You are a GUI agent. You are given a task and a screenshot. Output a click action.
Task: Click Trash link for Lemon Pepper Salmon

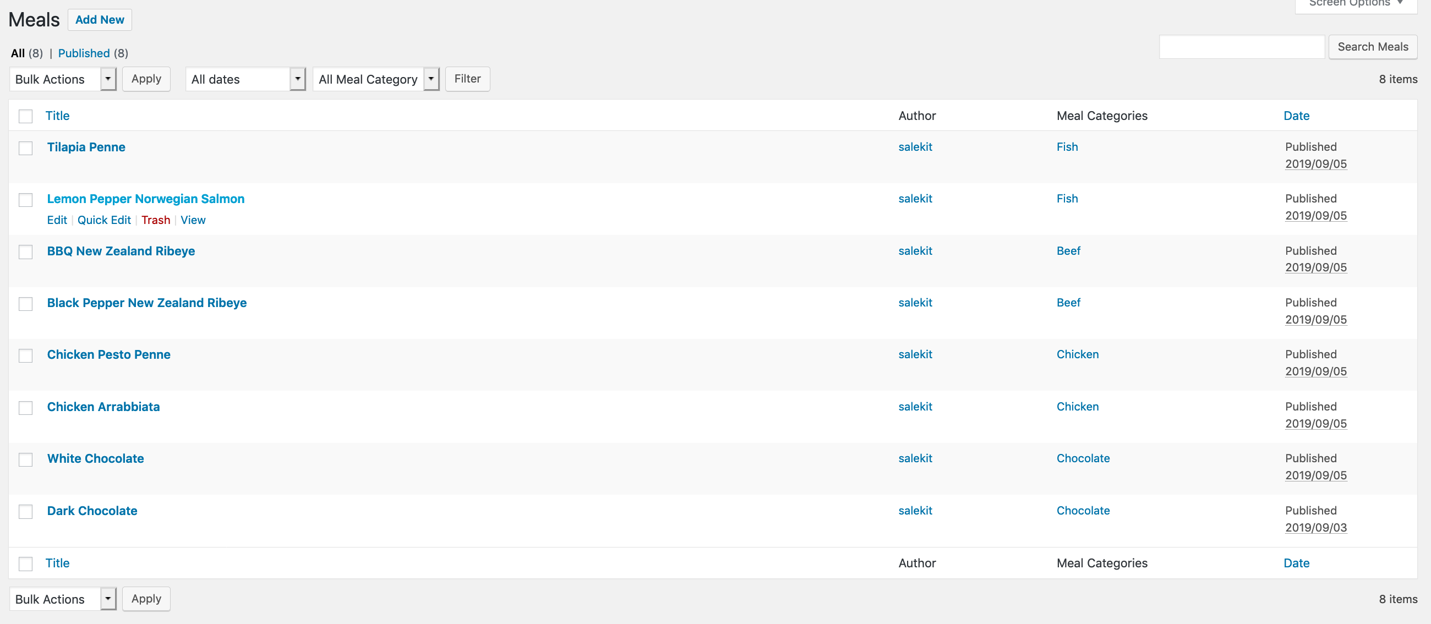tap(155, 219)
